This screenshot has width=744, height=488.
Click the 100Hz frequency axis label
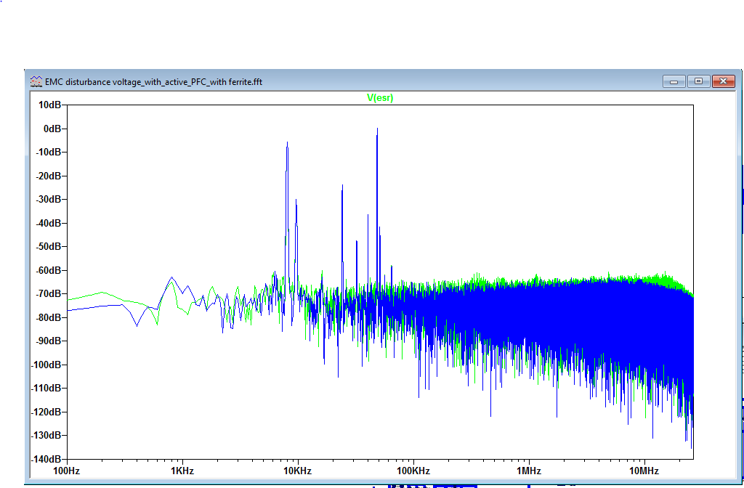(x=66, y=471)
